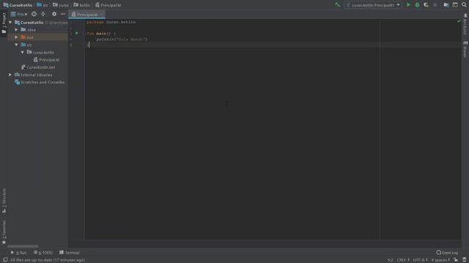The height and width of the screenshot is (263, 469).
Task: Click CursoKotlin breadcrumb in navigation bar
Action: (18, 5)
